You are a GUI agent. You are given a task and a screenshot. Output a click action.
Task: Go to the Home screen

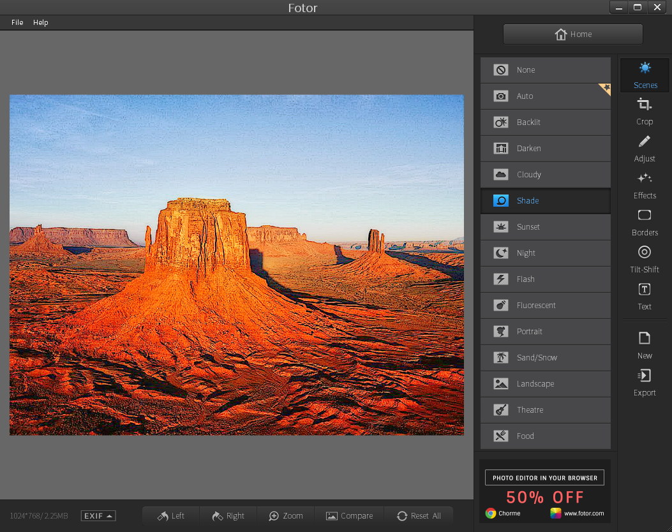tap(572, 34)
